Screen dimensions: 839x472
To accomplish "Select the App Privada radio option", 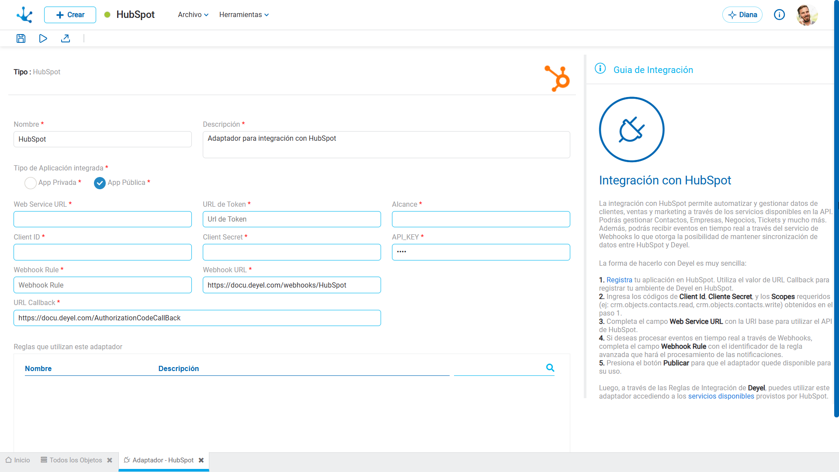I will pyautogui.click(x=31, y=183).
